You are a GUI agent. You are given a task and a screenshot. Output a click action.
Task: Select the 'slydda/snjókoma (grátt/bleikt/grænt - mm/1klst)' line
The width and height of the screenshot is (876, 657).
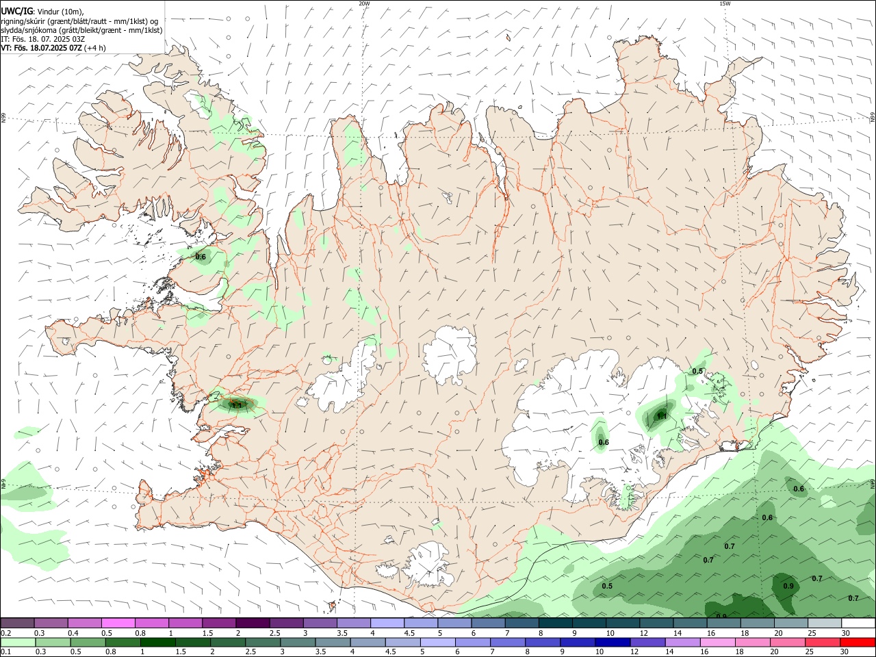81,30
